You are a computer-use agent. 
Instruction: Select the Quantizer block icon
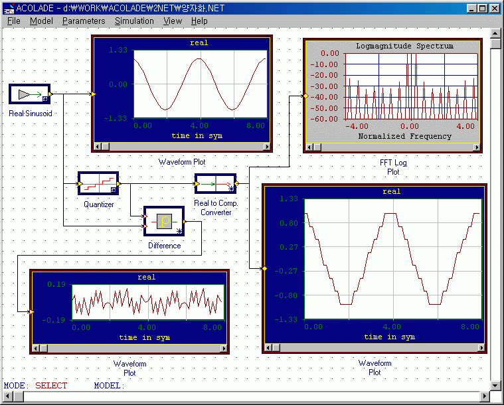(x=98, y=183)
